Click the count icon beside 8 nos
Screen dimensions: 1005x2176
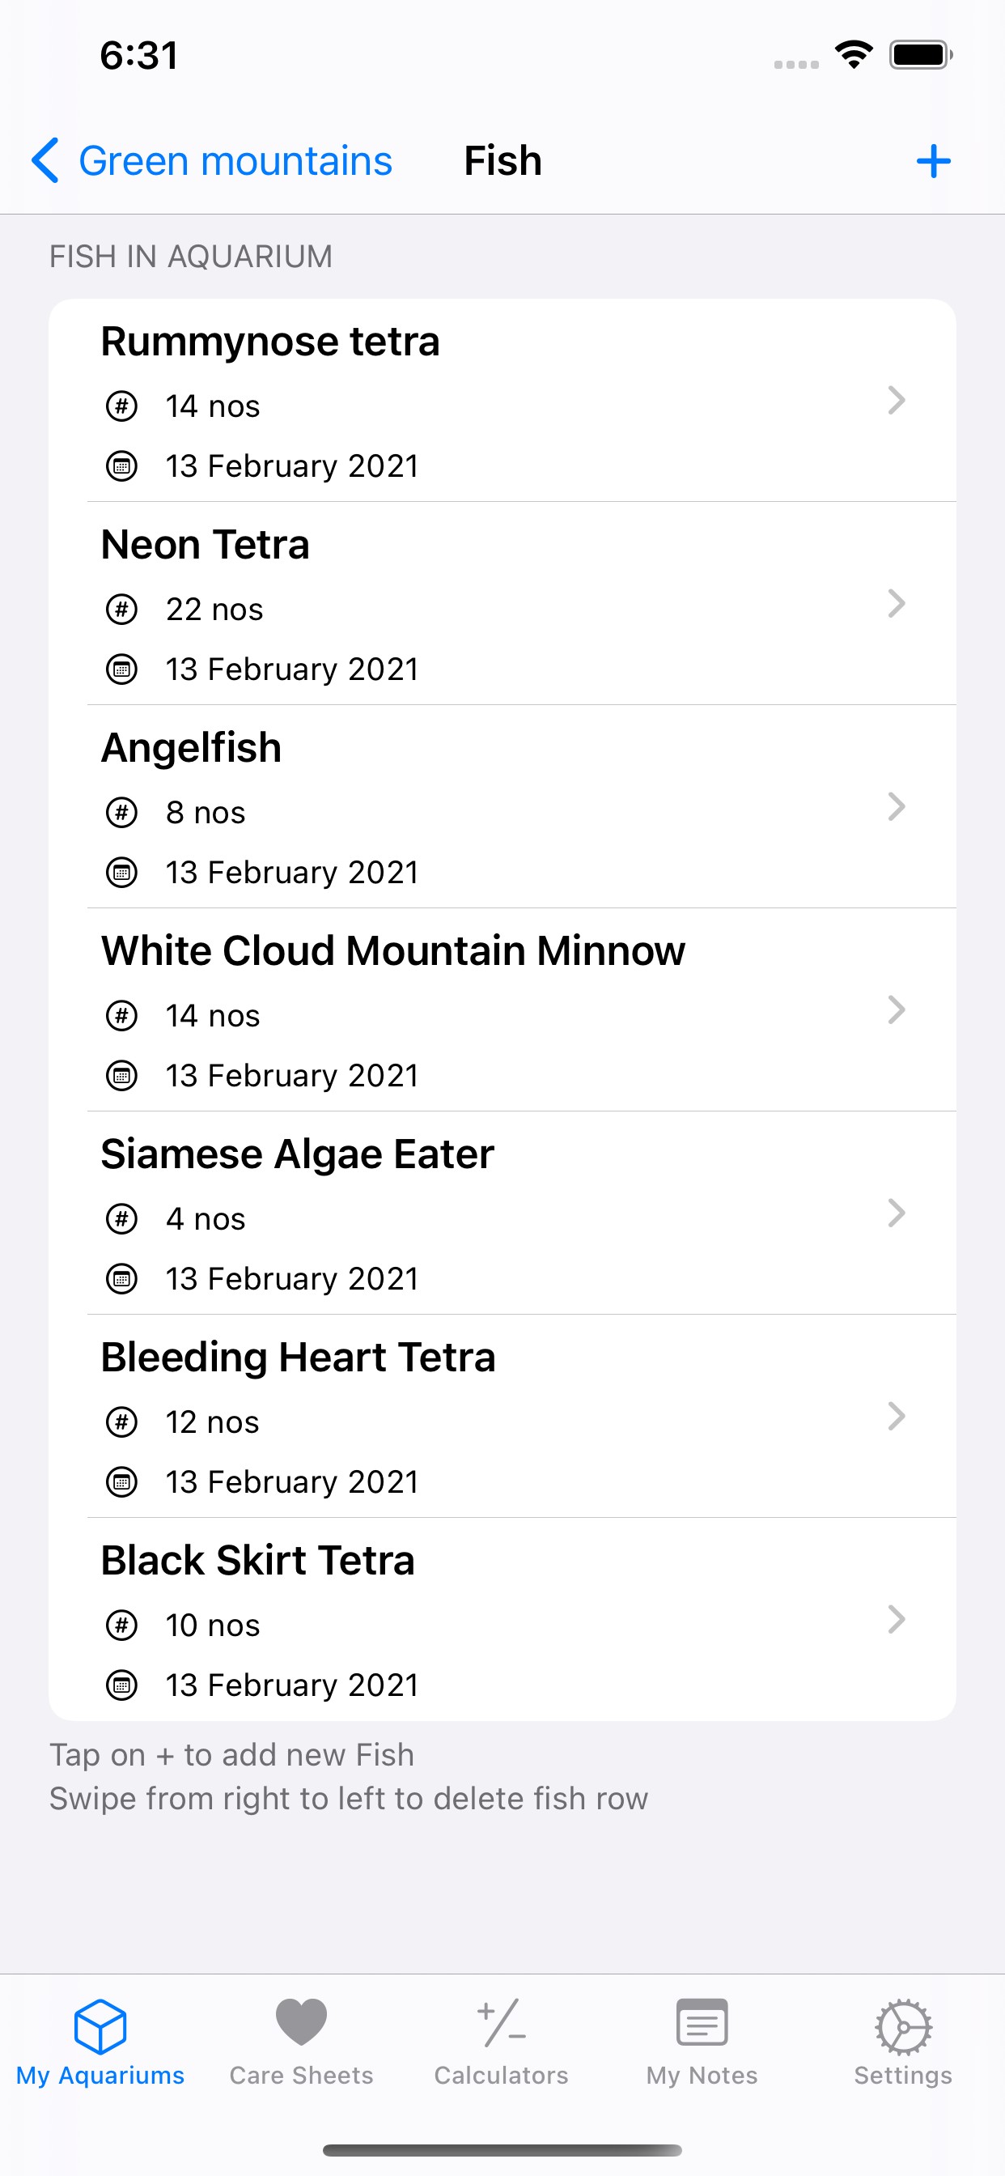pyautogui.click(x=121, y=813)
